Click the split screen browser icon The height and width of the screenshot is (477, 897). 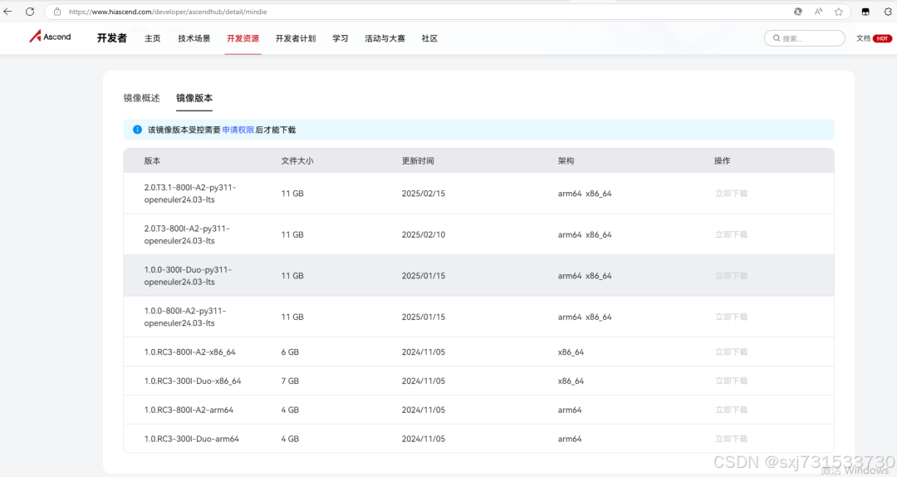tap(865, 12)
